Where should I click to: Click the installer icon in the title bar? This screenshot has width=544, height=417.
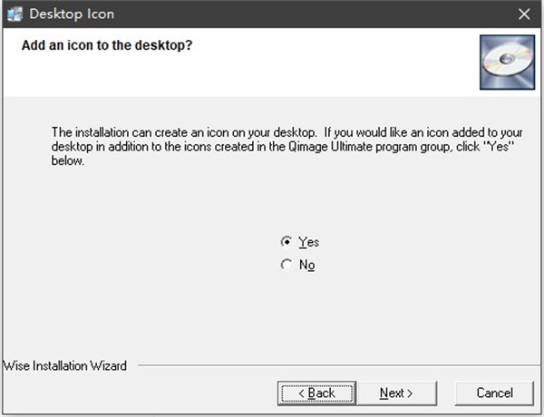pyautogui.click(x=14, y=14)
